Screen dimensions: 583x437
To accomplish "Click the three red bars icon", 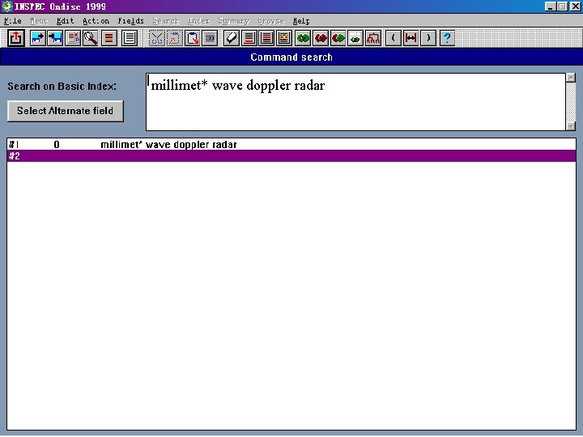I will pyautogui.click(x=109, y=38).
